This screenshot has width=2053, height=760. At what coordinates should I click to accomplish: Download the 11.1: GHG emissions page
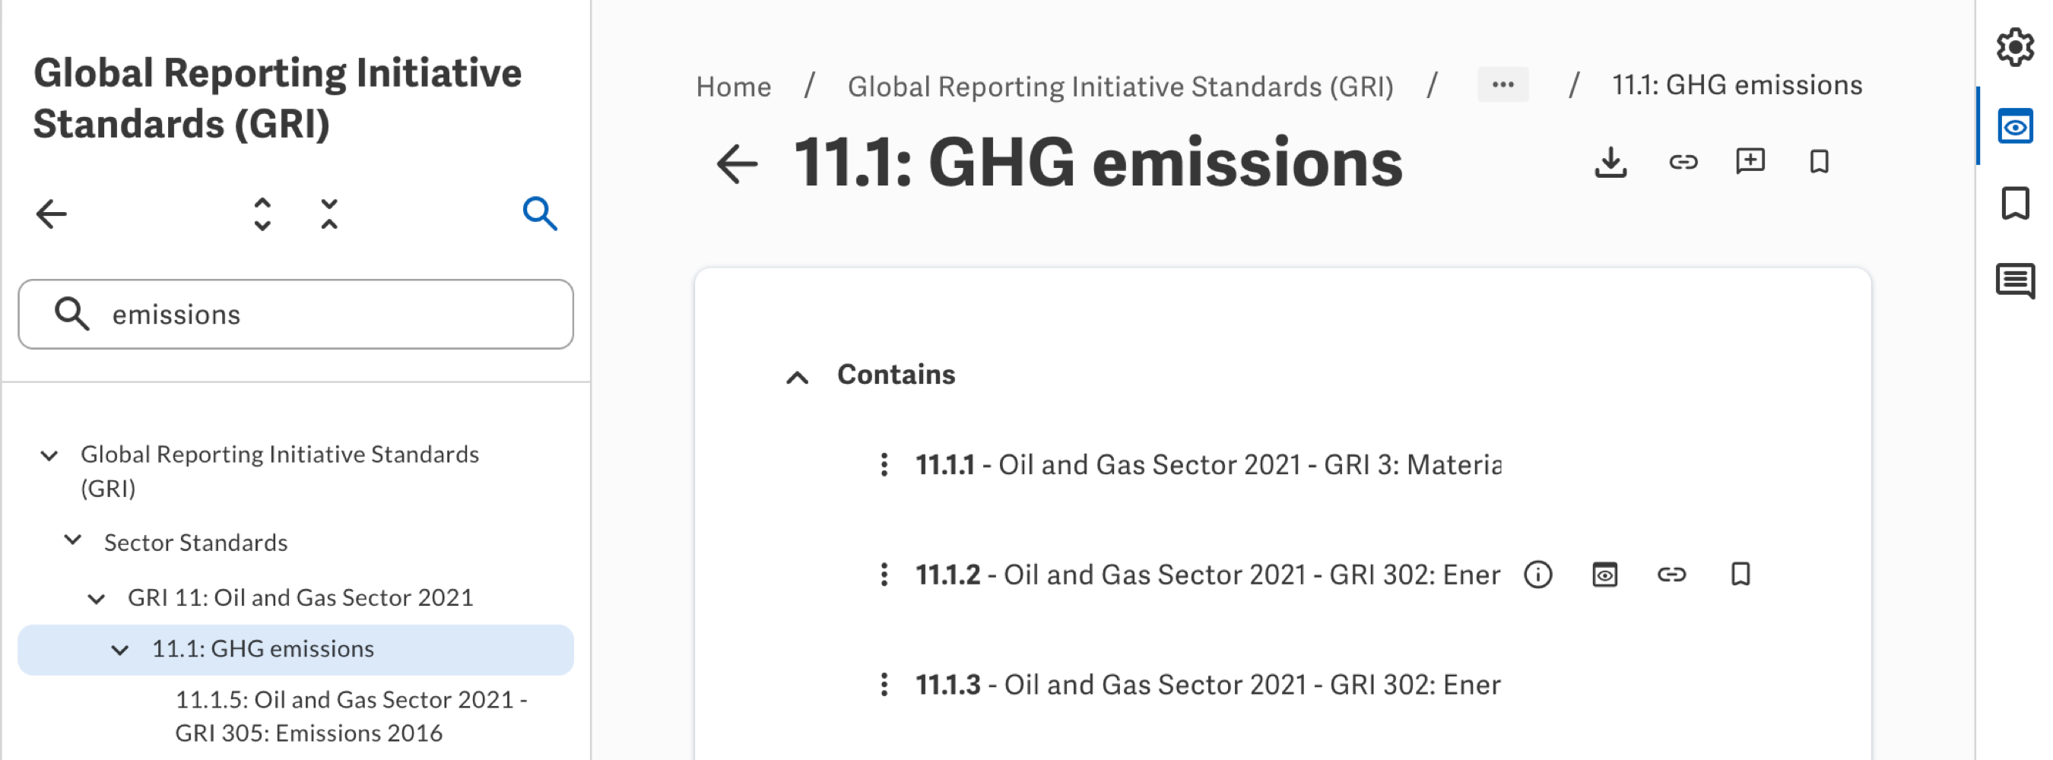(1610, 163)
